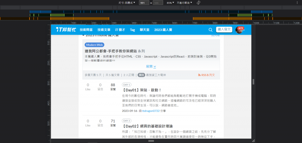This screenshot has width=302, height=143.
Task: Click the 71 瀏覽 view count of Day02
Action: (x=113, y=123)
